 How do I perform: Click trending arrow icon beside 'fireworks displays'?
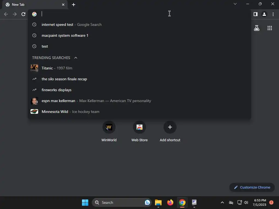(34, 90)
